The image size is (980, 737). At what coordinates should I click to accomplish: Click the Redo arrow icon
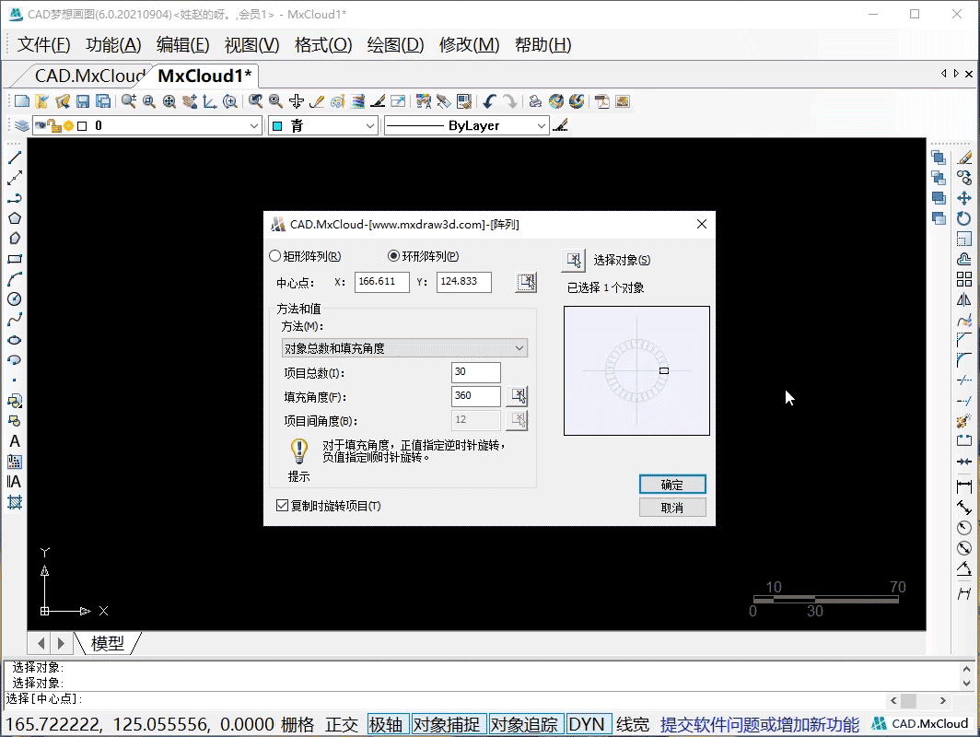click(x=510, y=101)
